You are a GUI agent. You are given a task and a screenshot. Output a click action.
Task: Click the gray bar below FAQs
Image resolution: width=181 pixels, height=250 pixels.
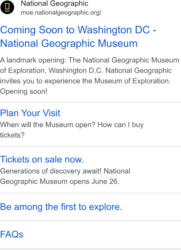90,249
